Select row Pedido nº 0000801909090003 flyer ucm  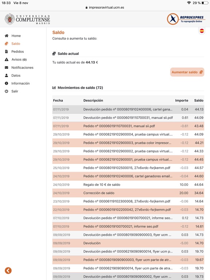pyautogui.click(x=128, y=260)
